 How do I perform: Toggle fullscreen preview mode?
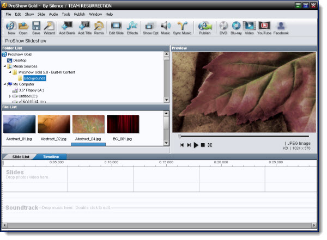210,145
